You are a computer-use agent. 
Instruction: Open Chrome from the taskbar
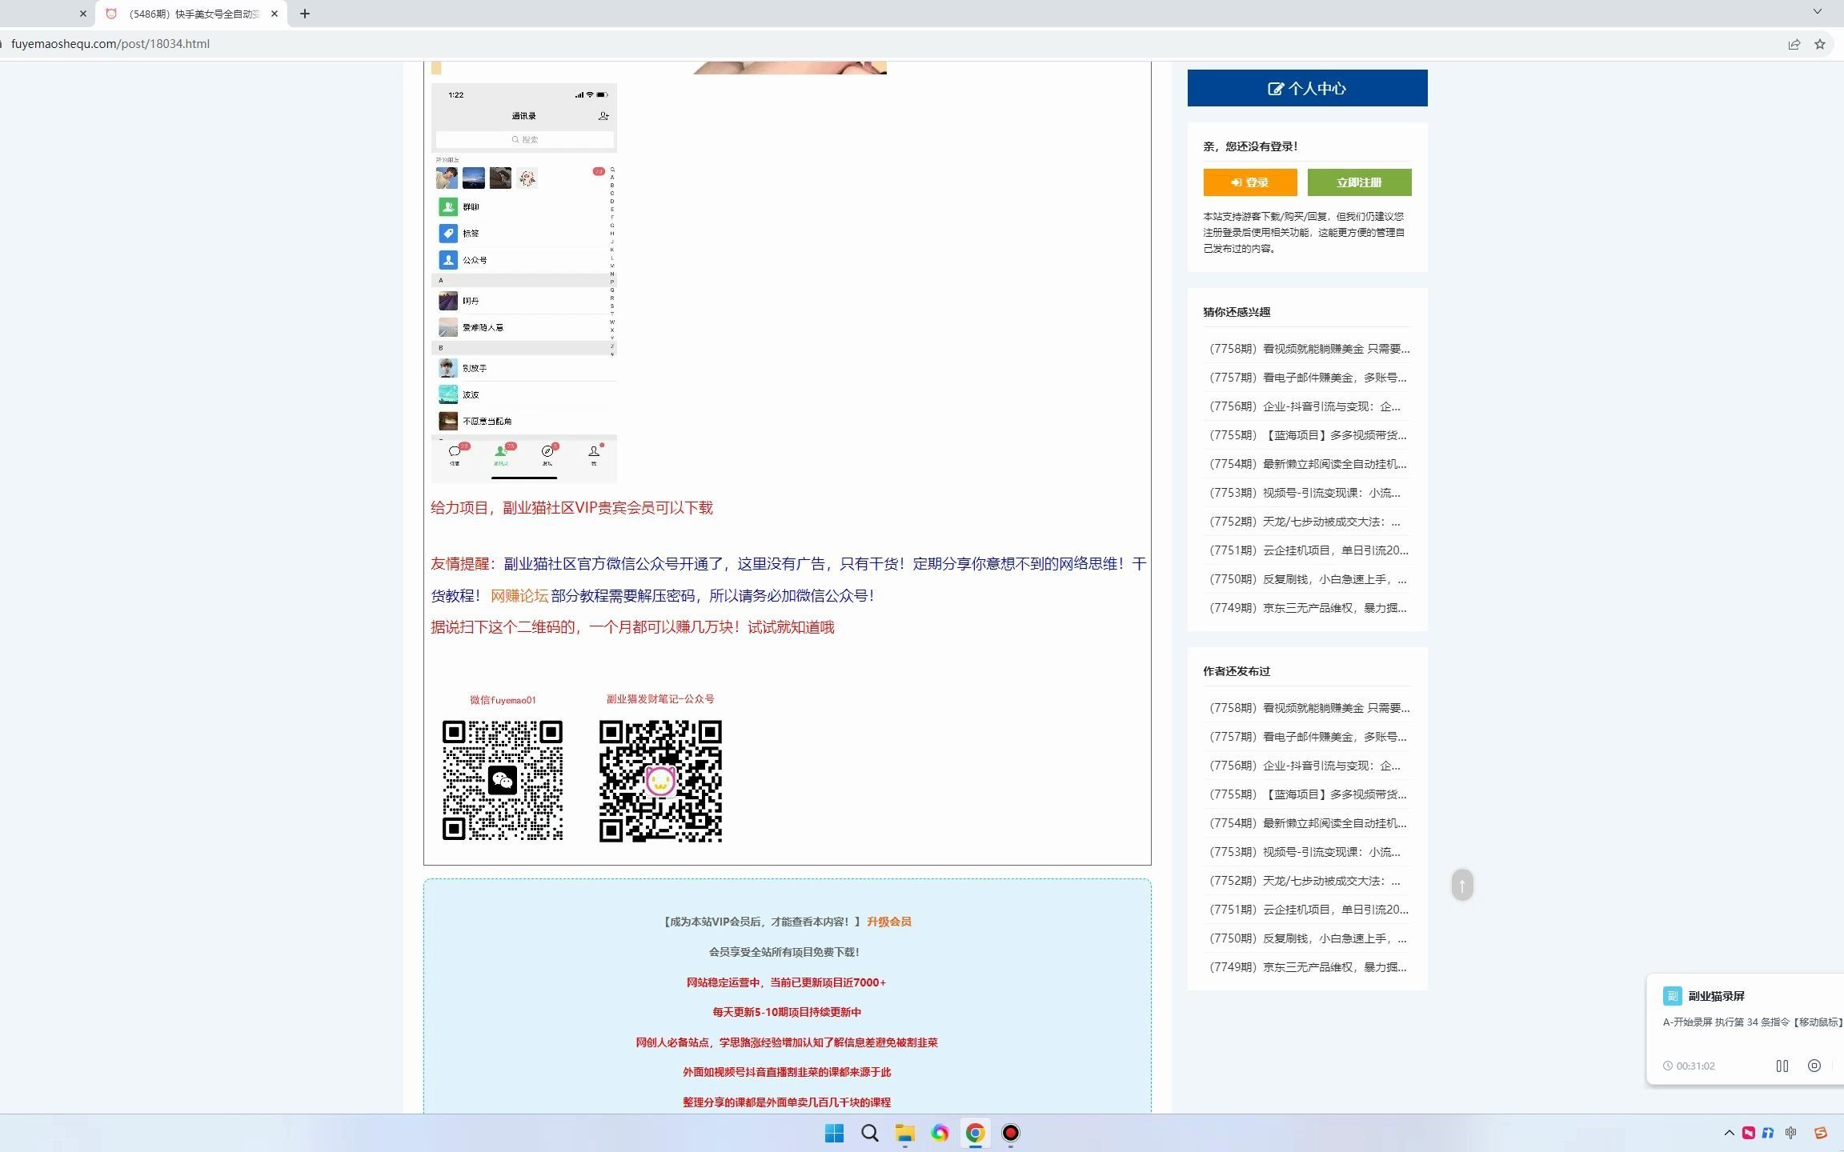pyautogui.click(x=975, y=1133)
